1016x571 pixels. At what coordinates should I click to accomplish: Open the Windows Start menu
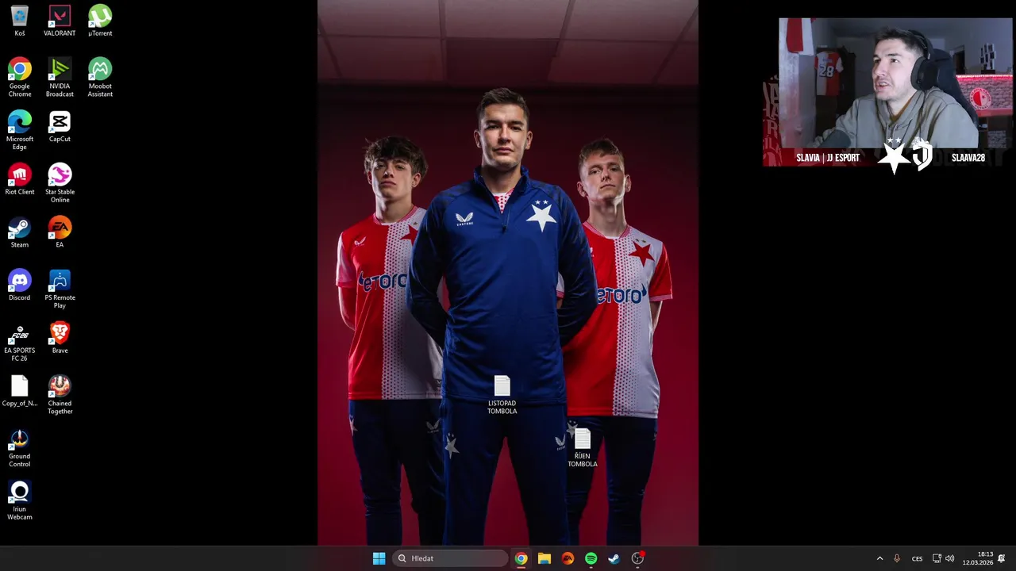pos(379,558)
